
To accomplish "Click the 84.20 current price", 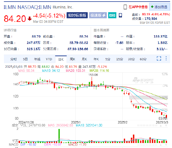I will [15, 19].
